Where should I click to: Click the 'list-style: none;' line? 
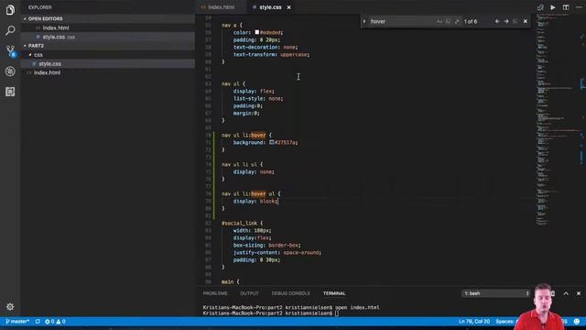pyautogui.click(x=258, y=98)
